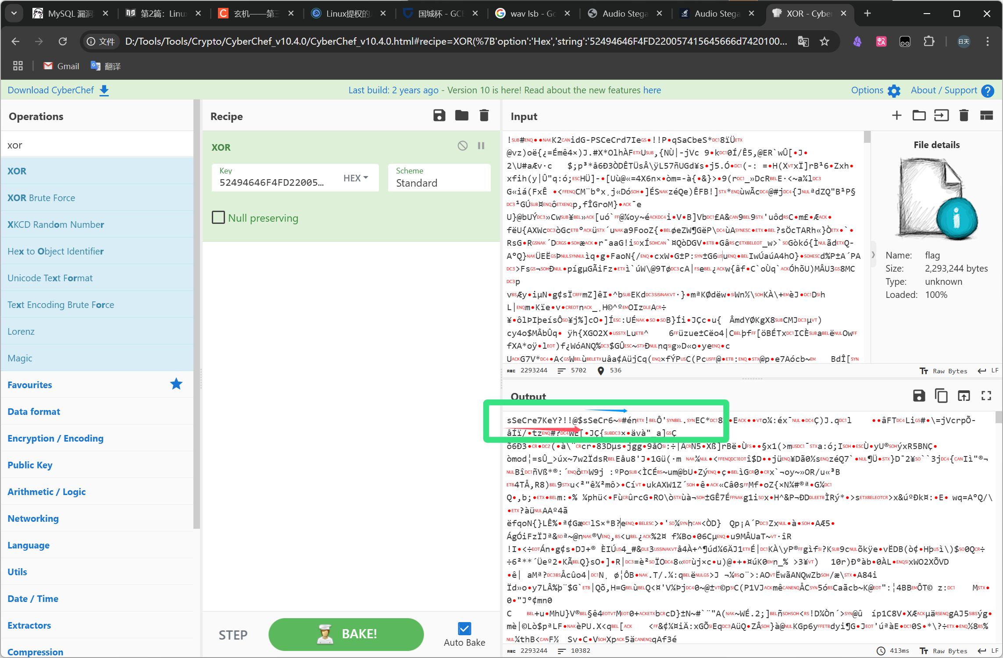1003x658 pixels.
Task: Load a recipe via the folder icon
Action: click(x=461, y=116)
